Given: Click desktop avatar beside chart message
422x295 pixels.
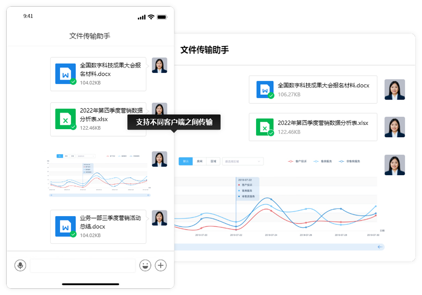Looking at the screenshot, I should [x=394, y=165].
